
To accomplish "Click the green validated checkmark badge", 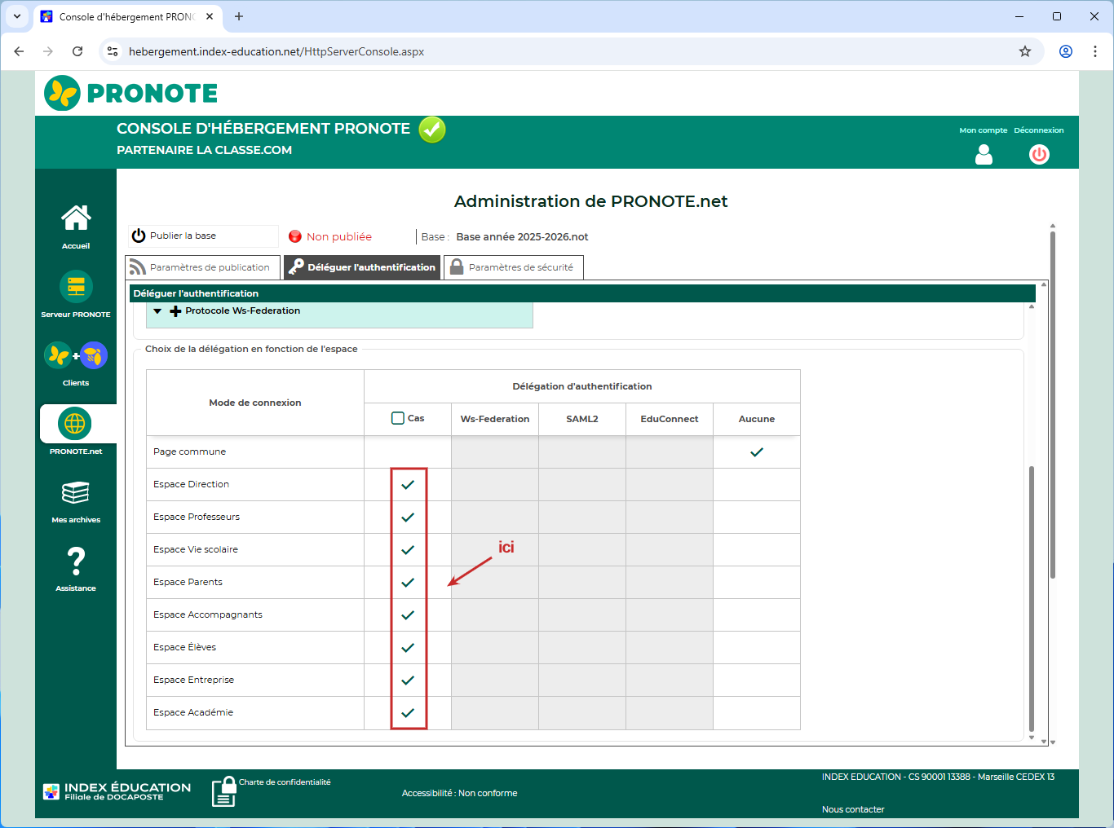I will 432,129.
